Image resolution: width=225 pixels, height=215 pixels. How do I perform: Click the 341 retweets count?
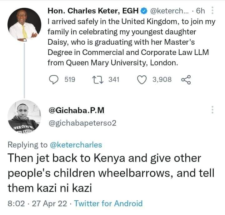point(114,80)
